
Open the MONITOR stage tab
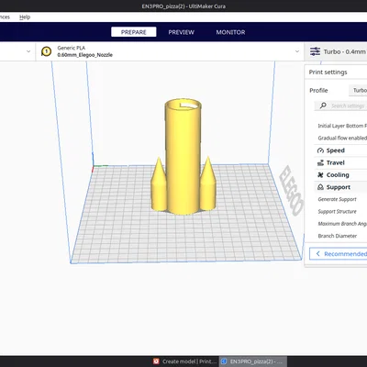pyautogui.click(x=230, y=32)
